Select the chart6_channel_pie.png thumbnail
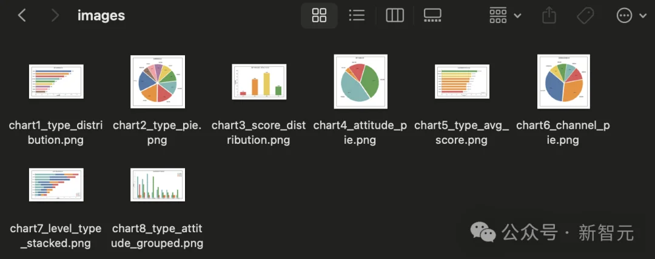Viewport: 655px width, 259px height. (563, 82)
